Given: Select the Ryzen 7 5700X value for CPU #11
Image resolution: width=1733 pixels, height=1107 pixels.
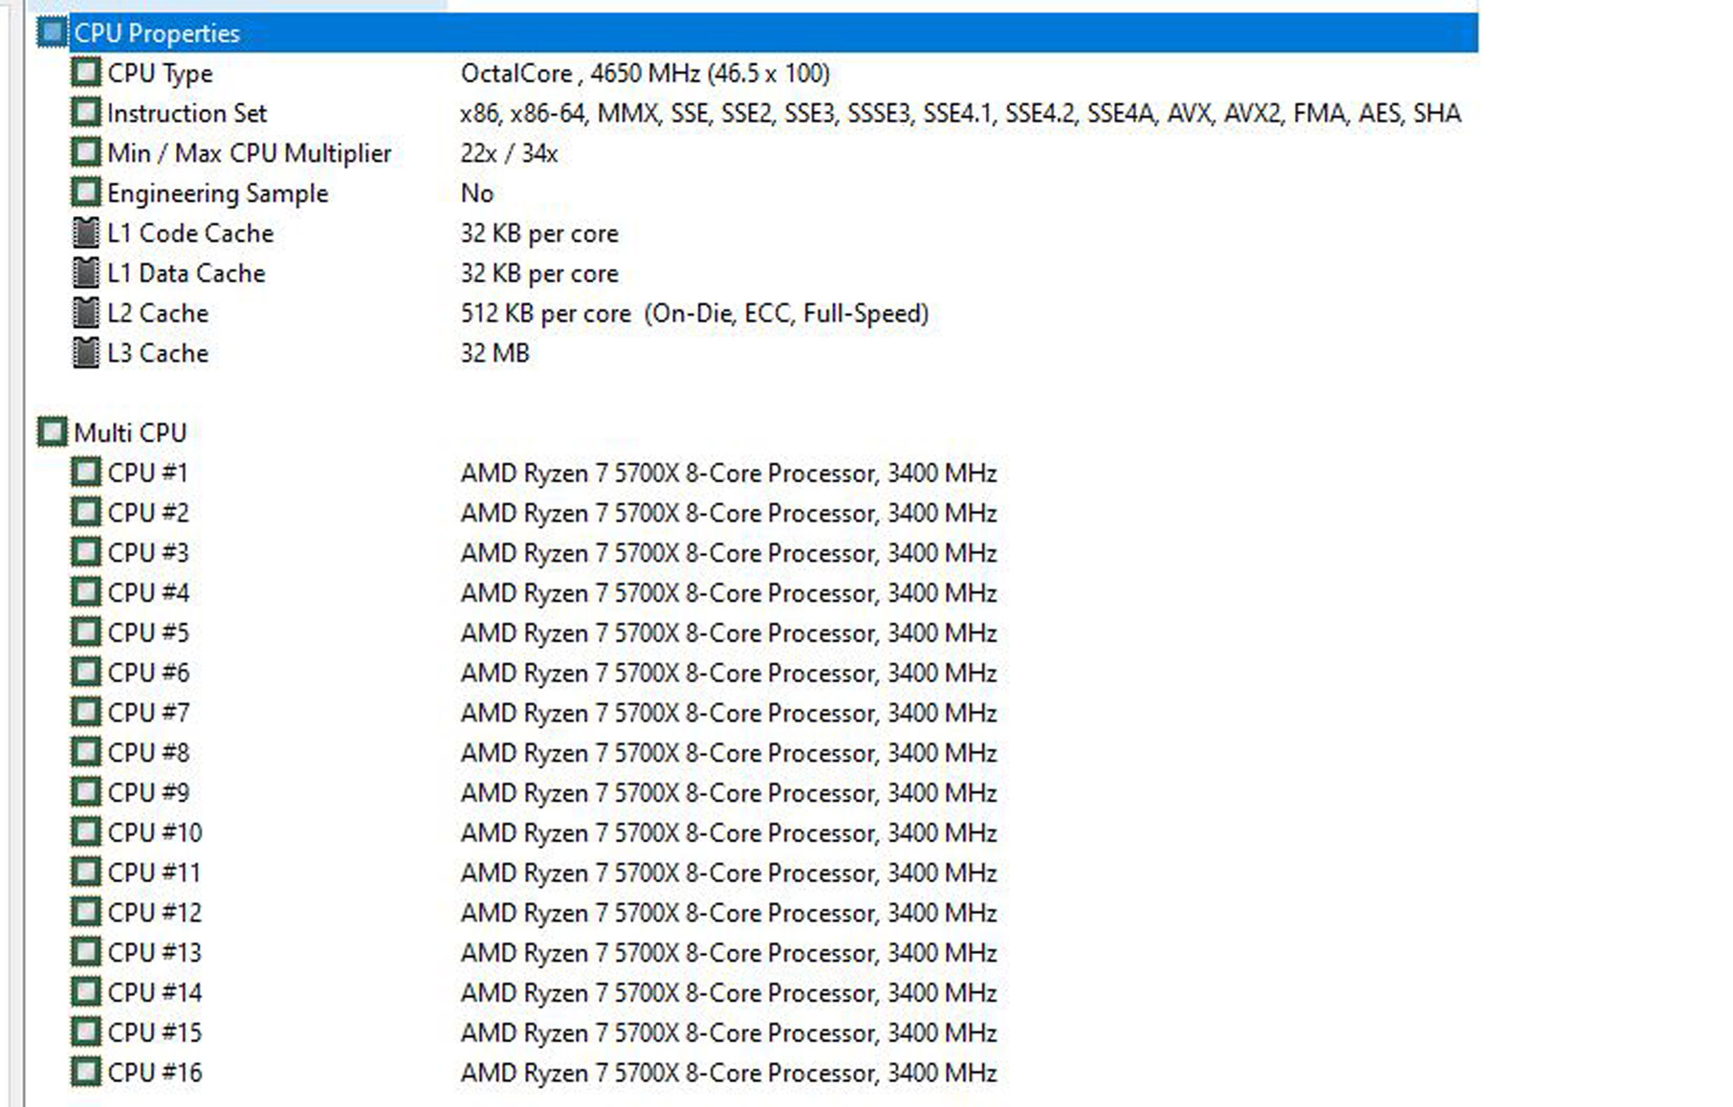Looking at the screenshot, I should coord(729,874).
